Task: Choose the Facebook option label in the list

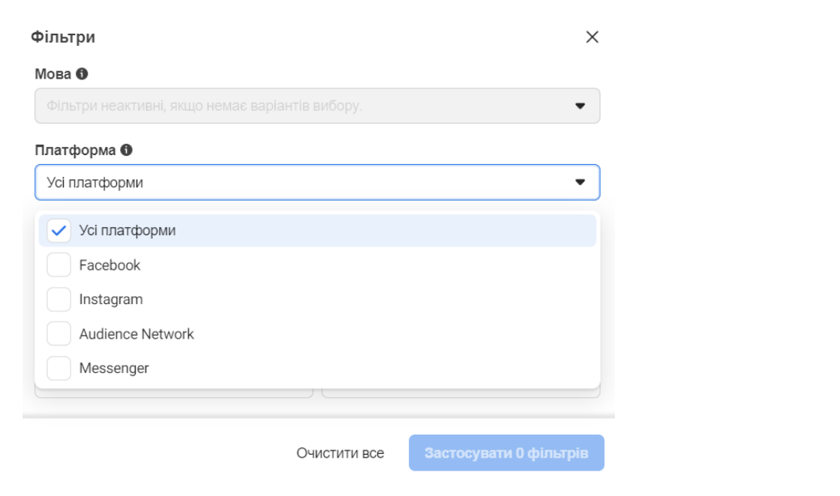Action: [109, 265]
